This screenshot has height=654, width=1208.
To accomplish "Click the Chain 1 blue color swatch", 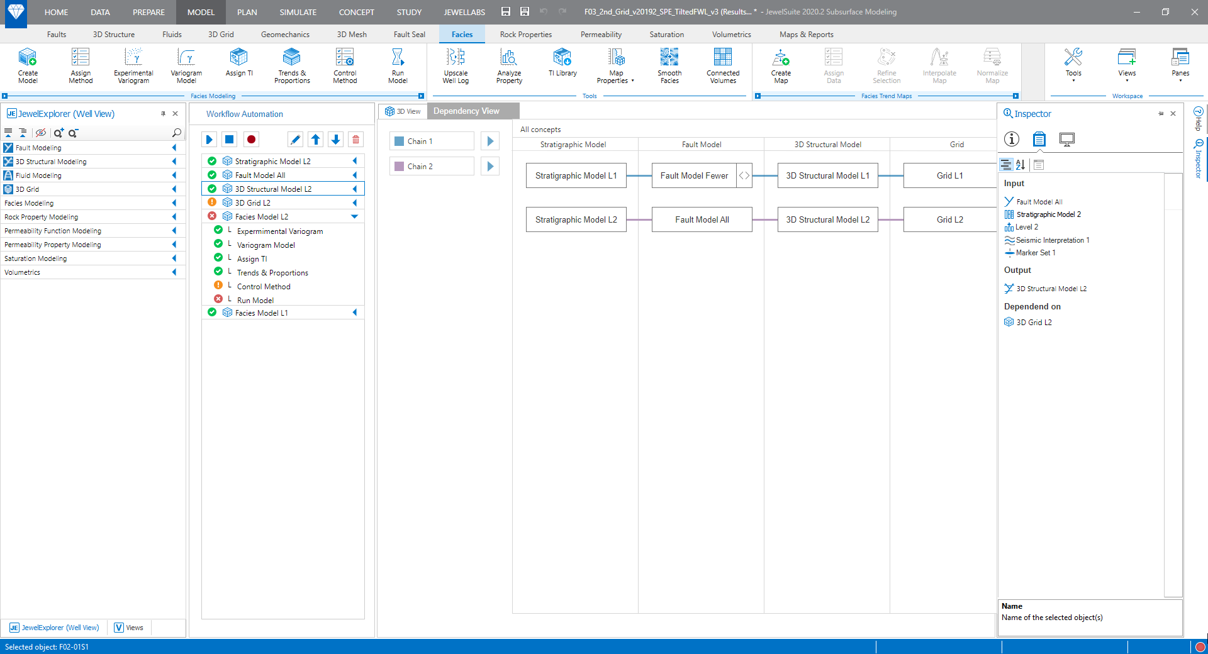I will tap(399, 141).
